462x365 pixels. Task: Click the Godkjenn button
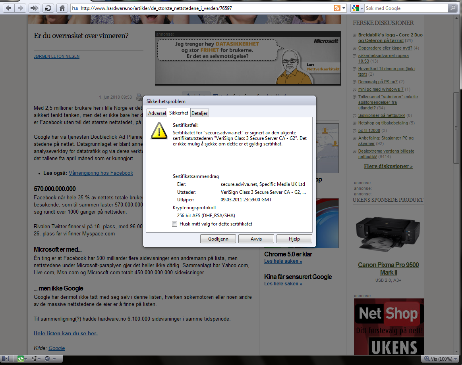218,239
